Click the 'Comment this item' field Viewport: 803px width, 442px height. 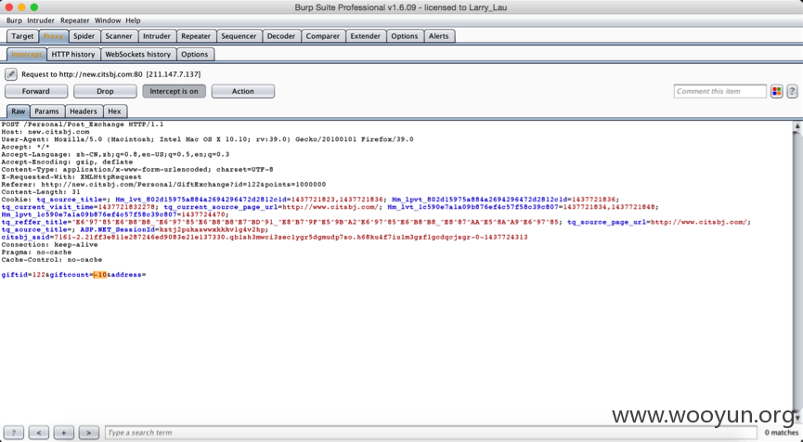click(x=720, y=91)
